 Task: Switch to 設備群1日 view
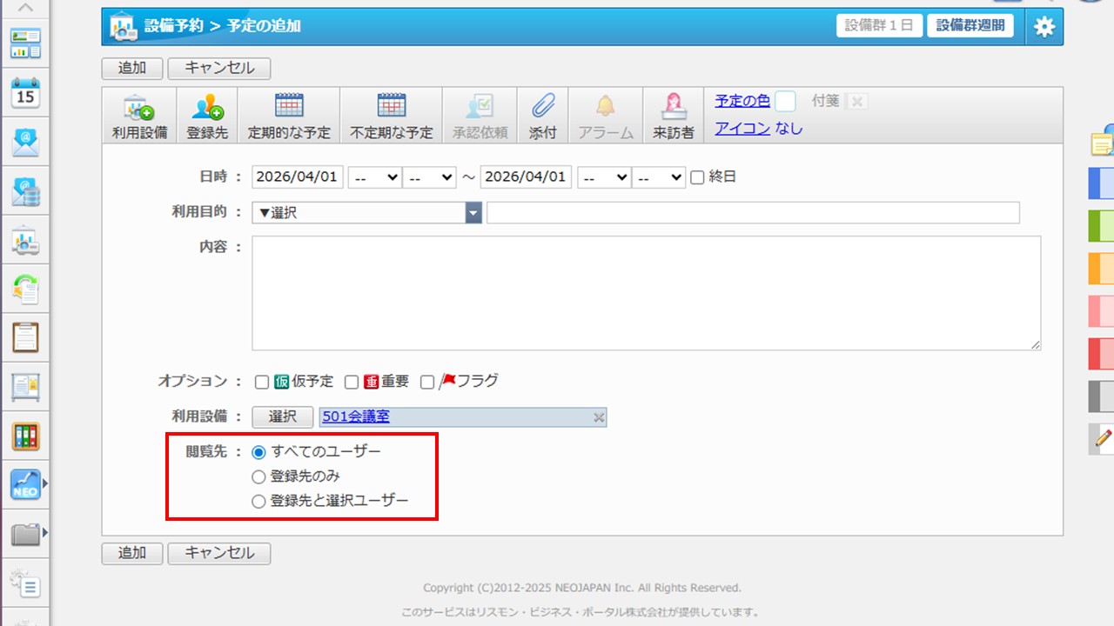(879, 25)
